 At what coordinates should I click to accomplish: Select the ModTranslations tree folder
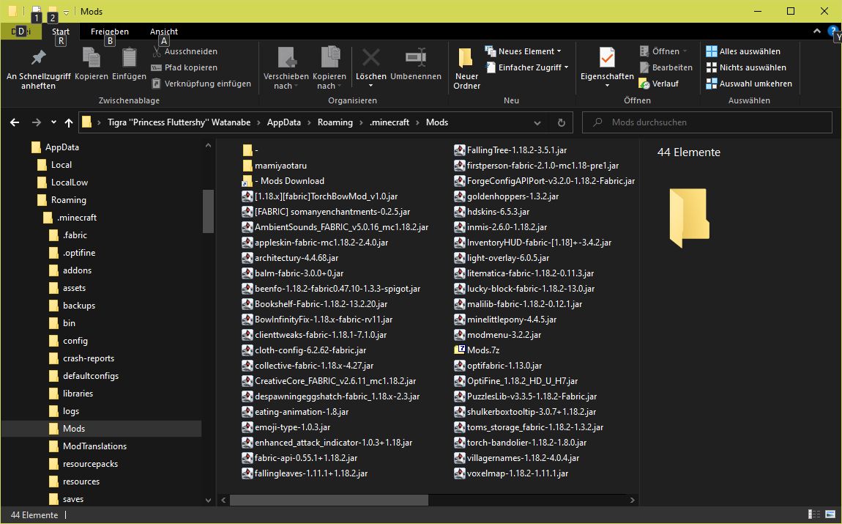click(94, 446)
